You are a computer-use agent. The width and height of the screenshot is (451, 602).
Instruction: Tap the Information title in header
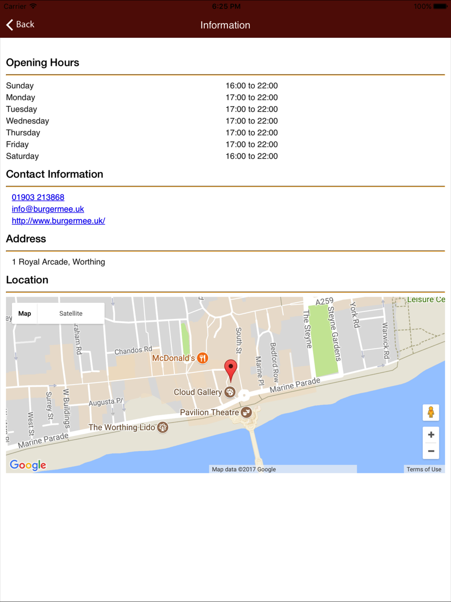tap(225, 25)
